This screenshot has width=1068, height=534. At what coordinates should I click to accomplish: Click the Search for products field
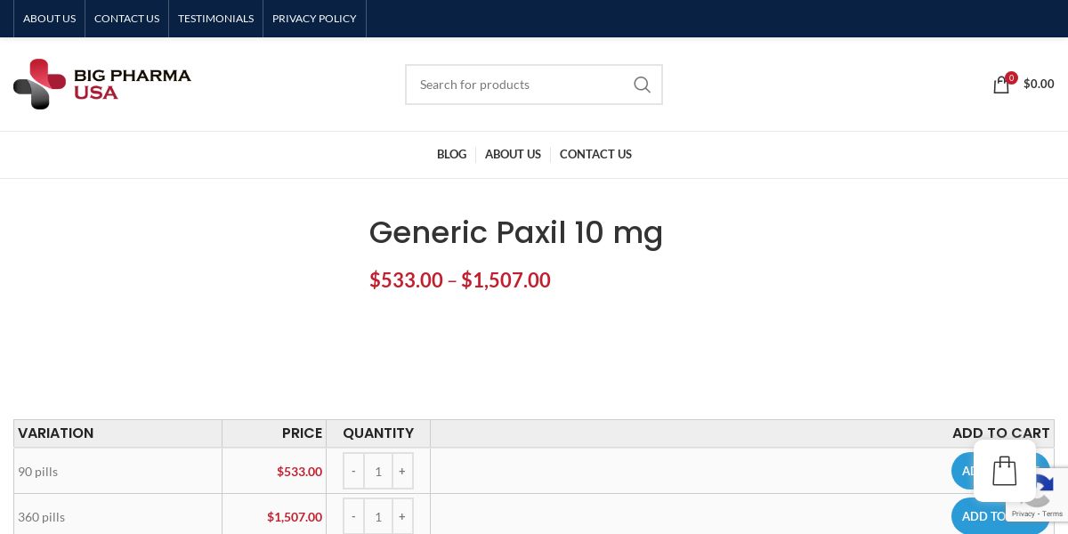[x=516, y=85]
